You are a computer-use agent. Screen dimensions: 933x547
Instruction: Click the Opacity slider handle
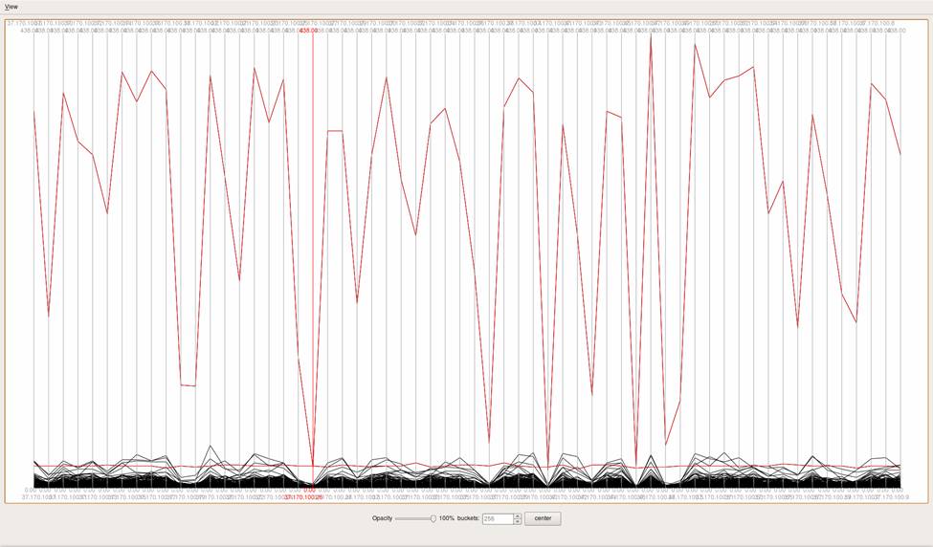pos(433,518)
